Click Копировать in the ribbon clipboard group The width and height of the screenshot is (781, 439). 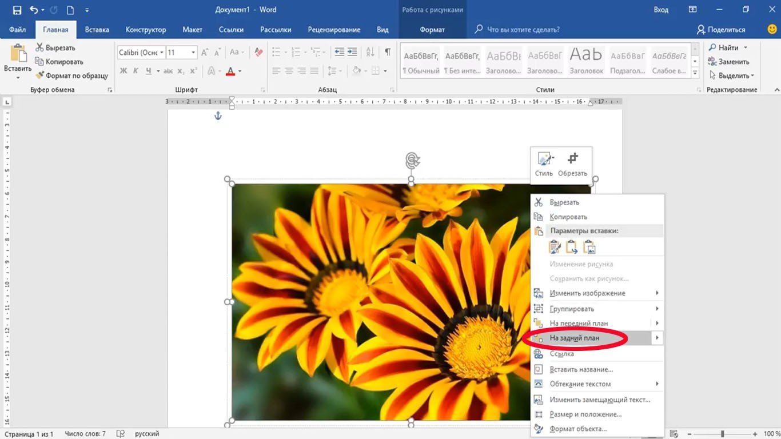click(59, 62)
